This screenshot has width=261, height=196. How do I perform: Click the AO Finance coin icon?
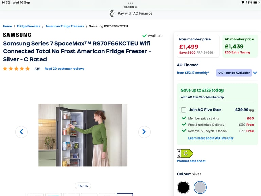(112, 13)
